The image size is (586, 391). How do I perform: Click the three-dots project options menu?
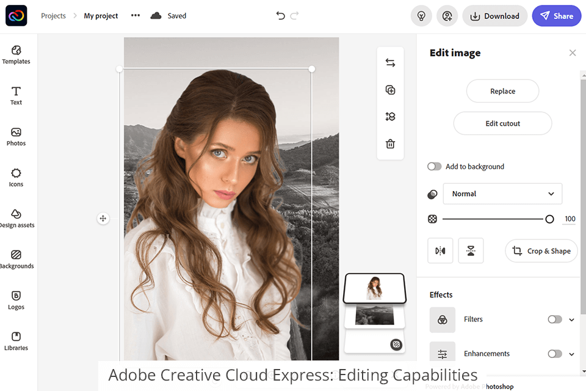click(136, 16)
